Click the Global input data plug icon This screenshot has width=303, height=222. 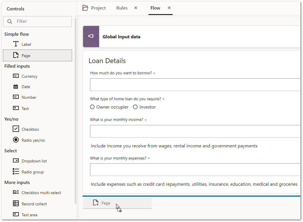tap(91, 37)
